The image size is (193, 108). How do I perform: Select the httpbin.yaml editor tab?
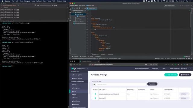coord(92,8)
